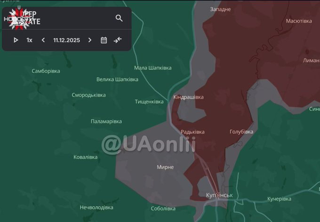Select the Радьківка label
Image resolution: width=320 pixels, height=222 pixels.
pos(192,132)
